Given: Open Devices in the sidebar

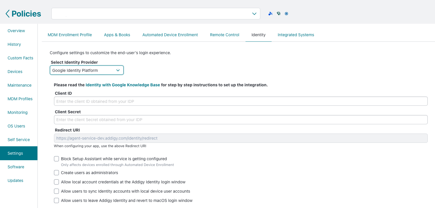Looking at the screenshot, I should pos(15,72).
